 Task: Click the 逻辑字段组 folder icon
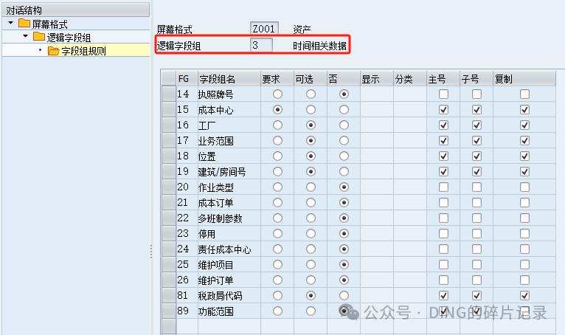click(39, 36)
